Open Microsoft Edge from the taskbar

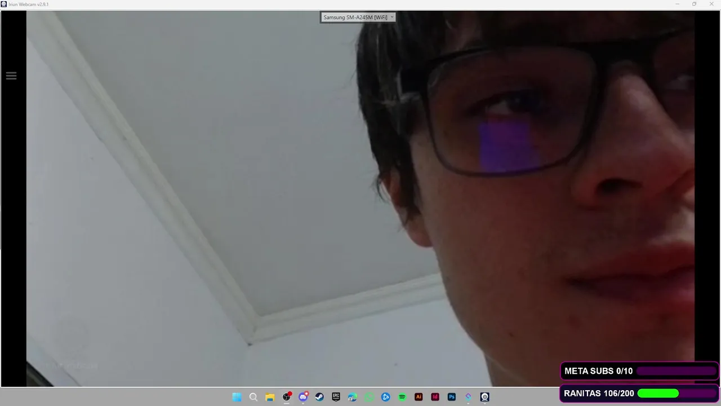(x=353, y=397)
